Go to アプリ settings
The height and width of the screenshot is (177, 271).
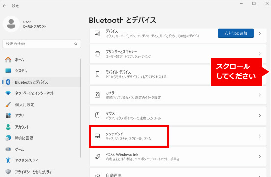click(x=42, y=115)
